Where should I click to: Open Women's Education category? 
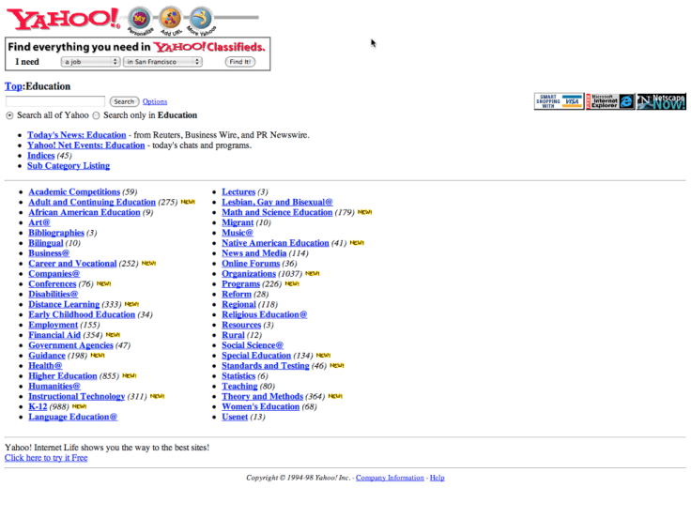[260, 406]
